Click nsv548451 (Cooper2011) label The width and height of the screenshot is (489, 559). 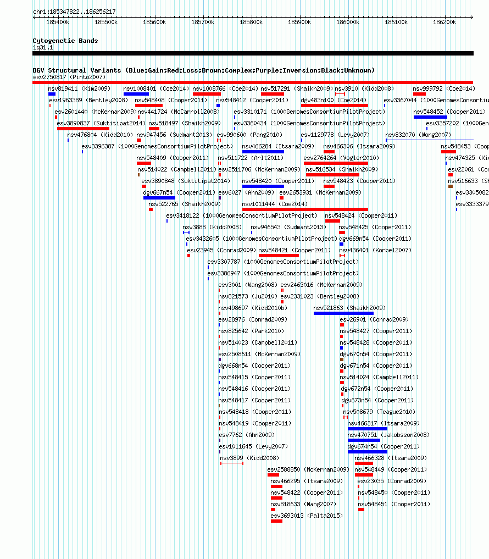coord(394,504)
